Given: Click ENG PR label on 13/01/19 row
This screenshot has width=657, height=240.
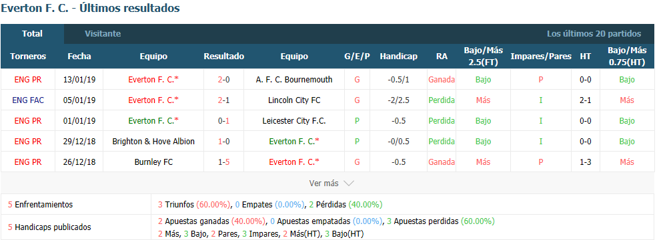Looking at the screenshot, I should coord(28,79).
